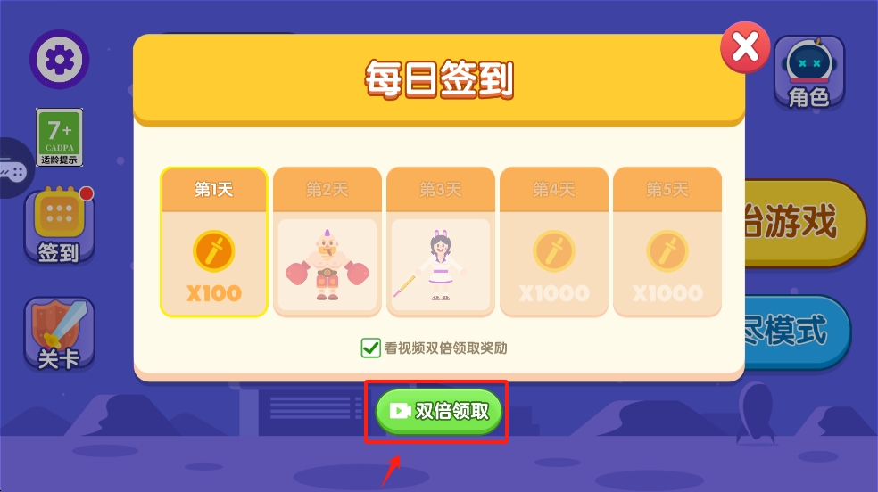Click the 每日签到 title banner
Viewport: 878px width, 492px height.
[x=439, y=79]
